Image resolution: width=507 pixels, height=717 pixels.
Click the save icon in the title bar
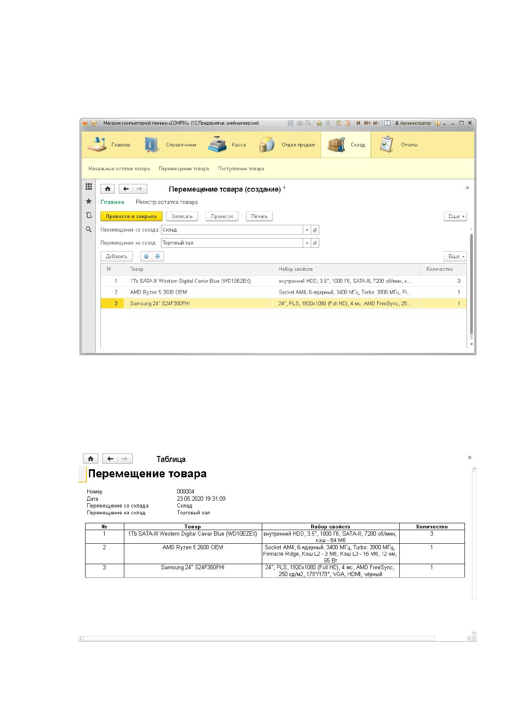tap(290, 123)
